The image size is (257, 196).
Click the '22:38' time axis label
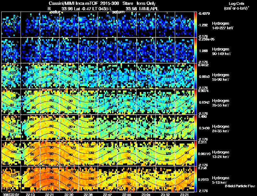[x=88, y=194]
